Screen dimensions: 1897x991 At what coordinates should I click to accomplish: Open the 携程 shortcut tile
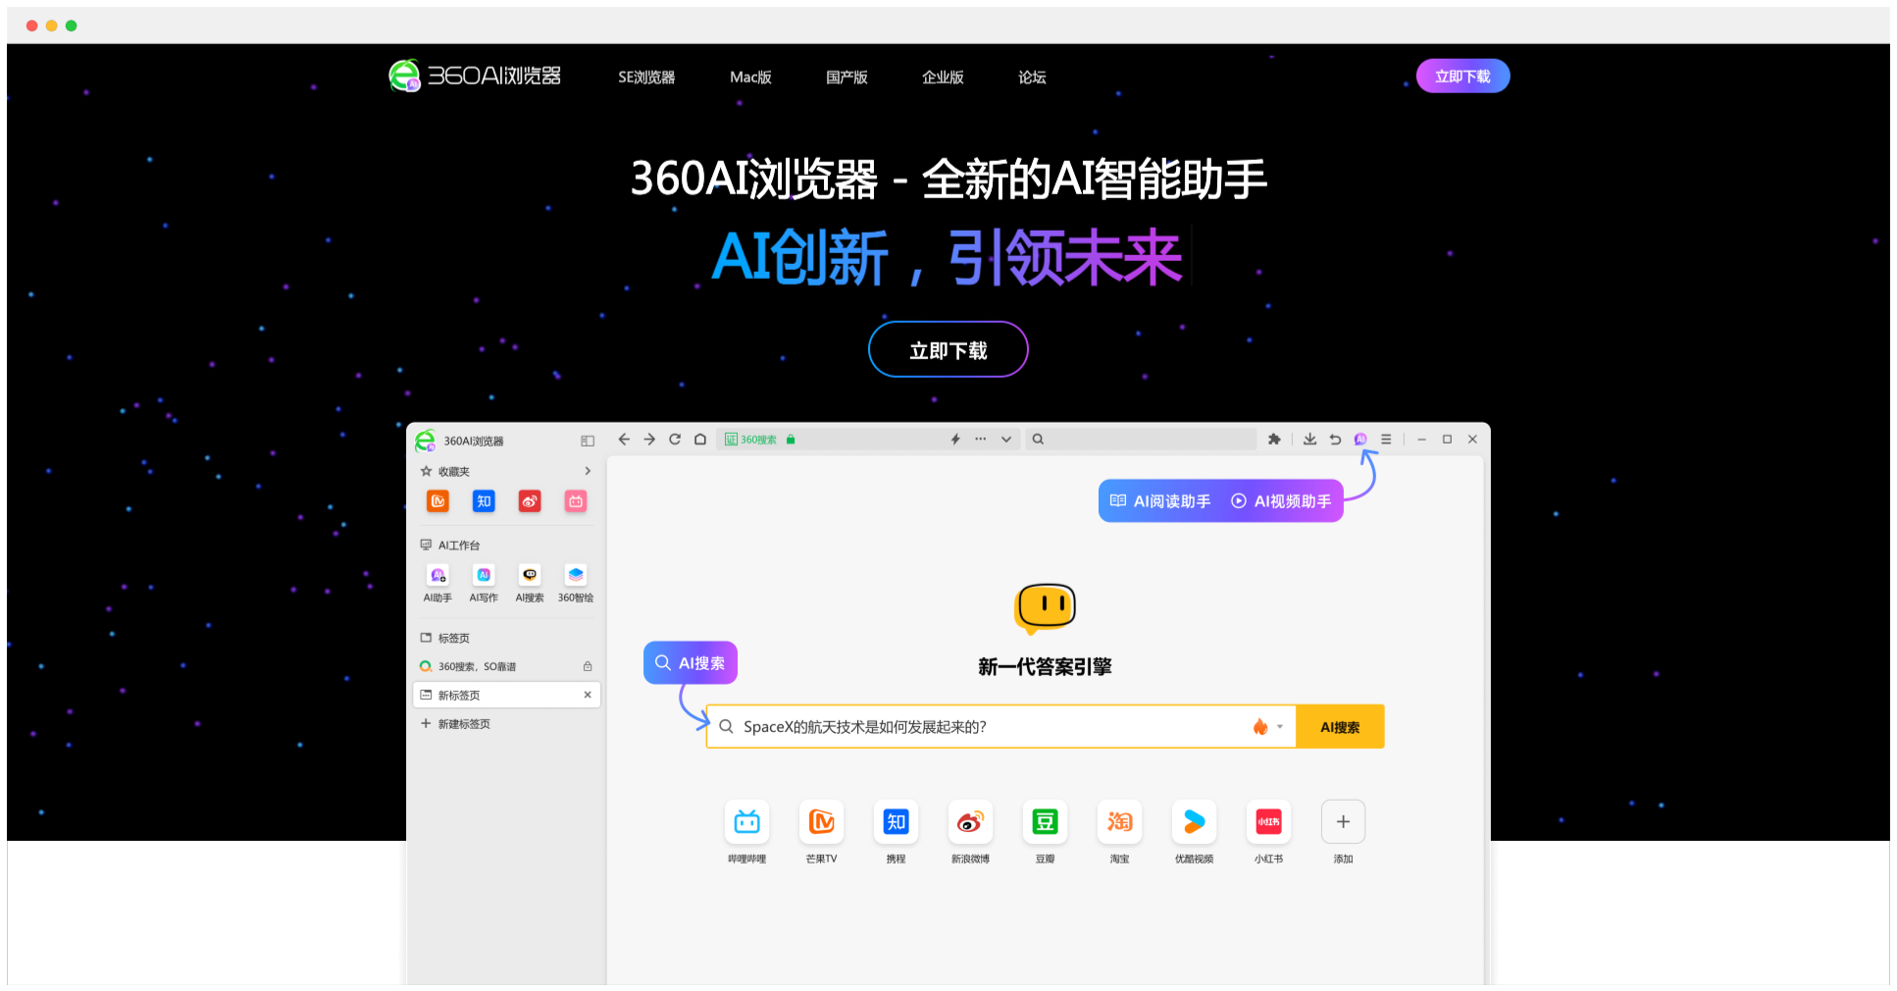[x=897, y=822]
